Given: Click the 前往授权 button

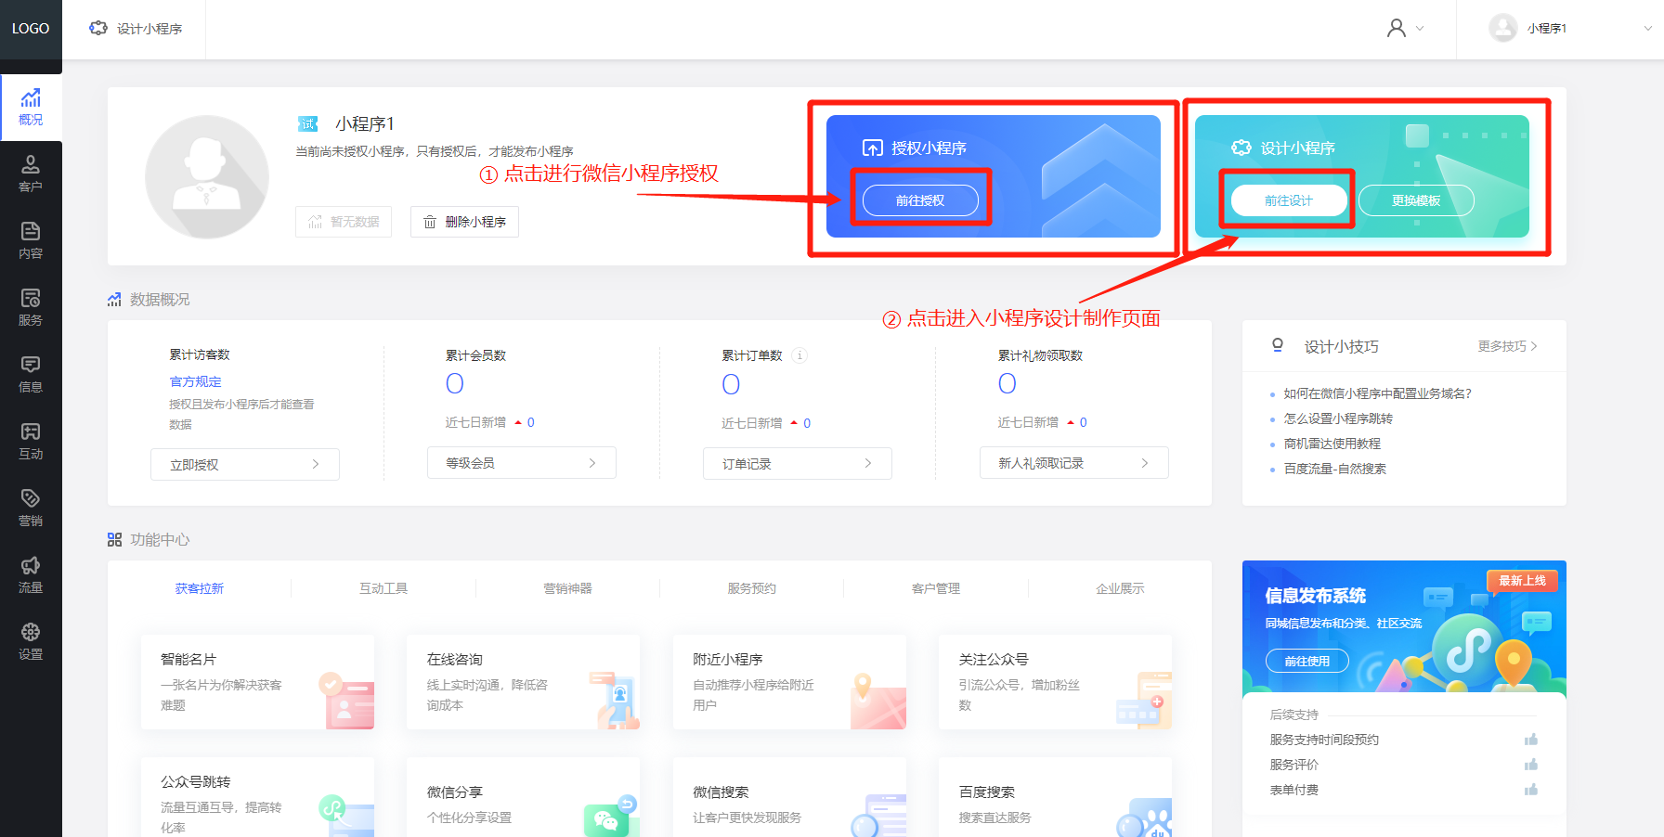Looking at the screenshot, I should point(920,200).
